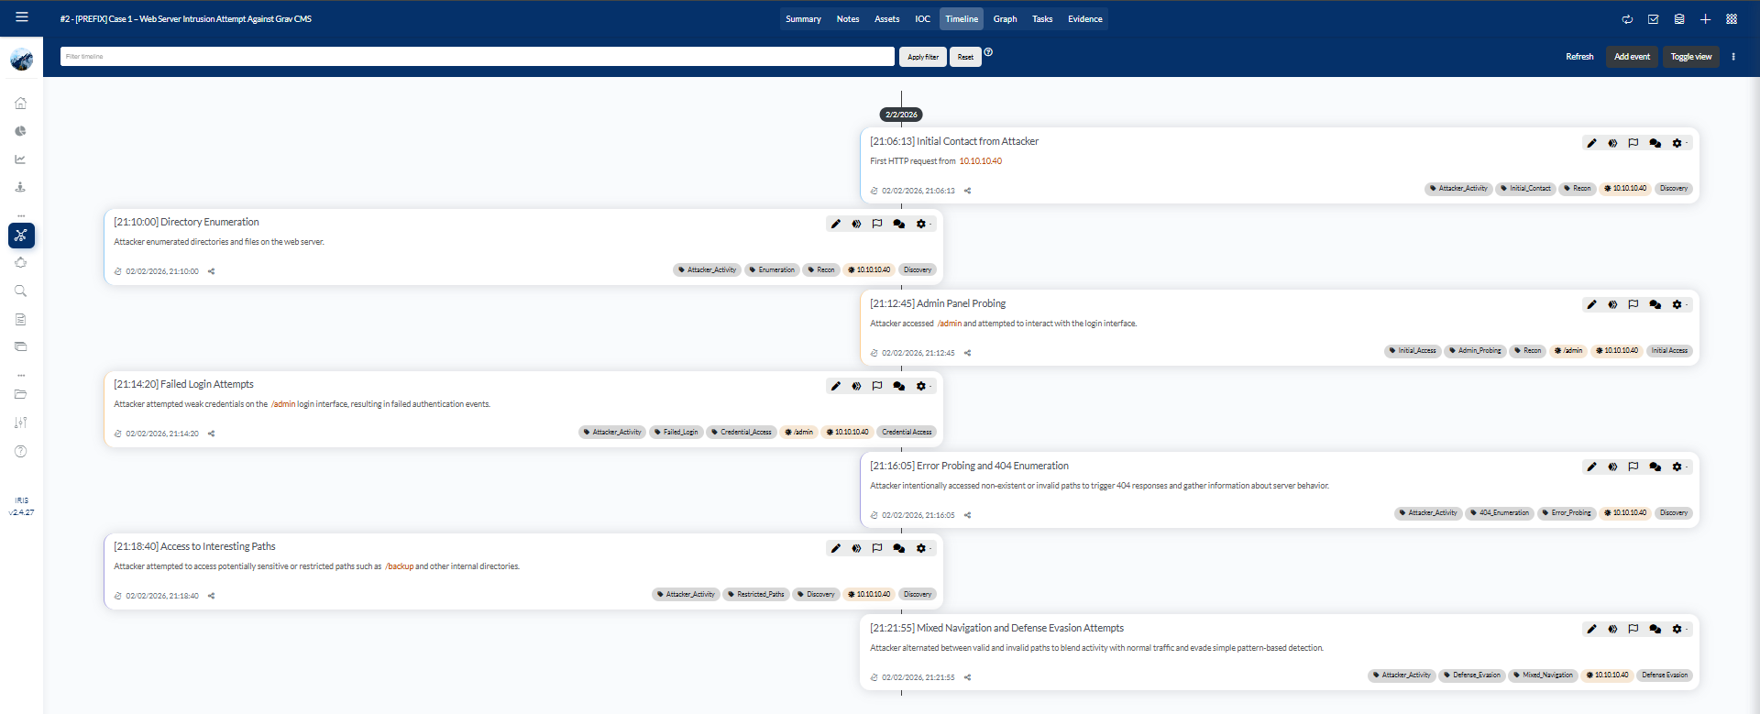Edit the Initial Contact from Attacker event

point(1591,143)
